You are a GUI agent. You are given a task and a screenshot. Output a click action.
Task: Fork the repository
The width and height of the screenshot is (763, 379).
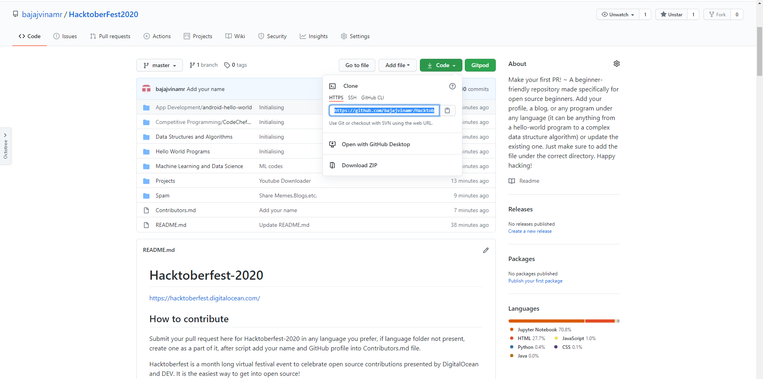coord(717,14)
